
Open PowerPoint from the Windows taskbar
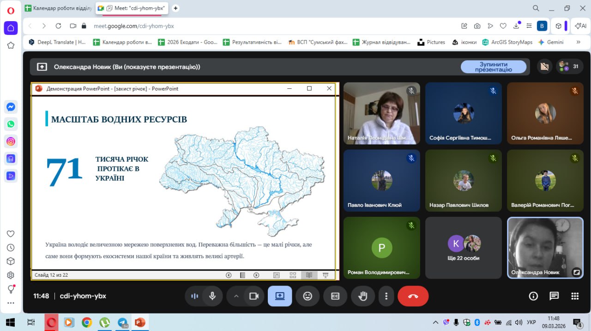pos(140,322)
